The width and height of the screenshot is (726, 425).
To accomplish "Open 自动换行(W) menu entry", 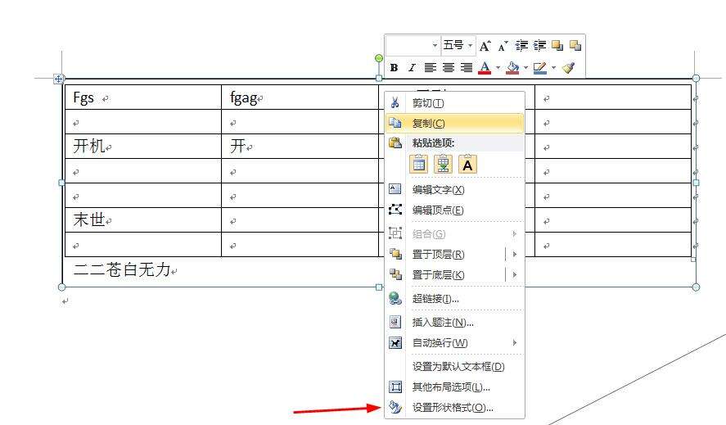I will tap(455, 343).
